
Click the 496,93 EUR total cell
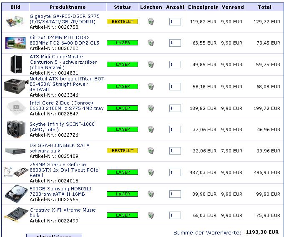click(x=267, y=172)
